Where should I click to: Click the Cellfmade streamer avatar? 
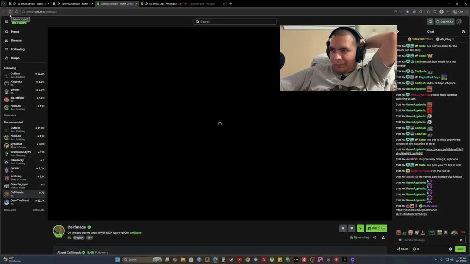[59, 231]
